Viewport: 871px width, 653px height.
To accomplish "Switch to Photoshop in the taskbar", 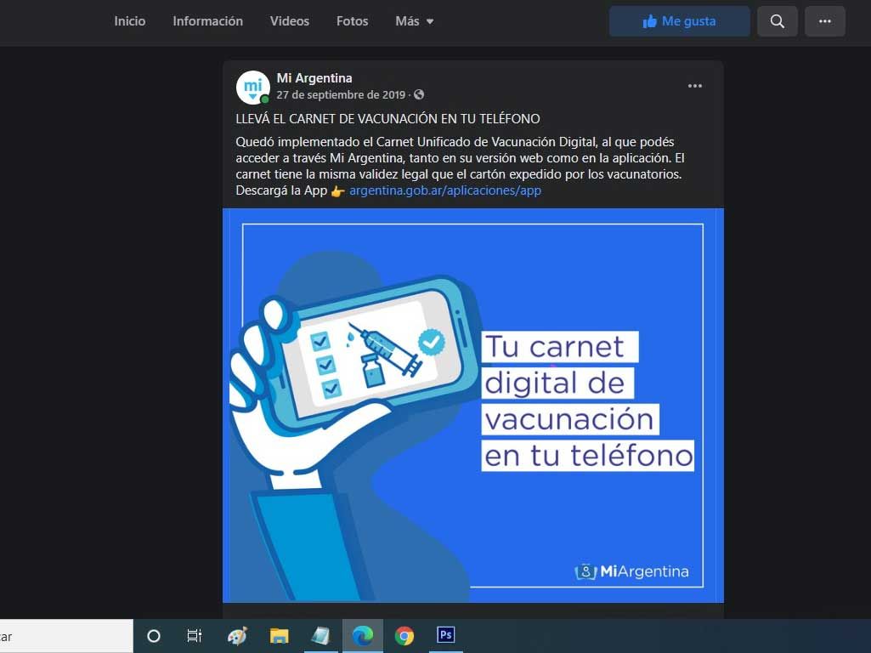I will [446, 634].
